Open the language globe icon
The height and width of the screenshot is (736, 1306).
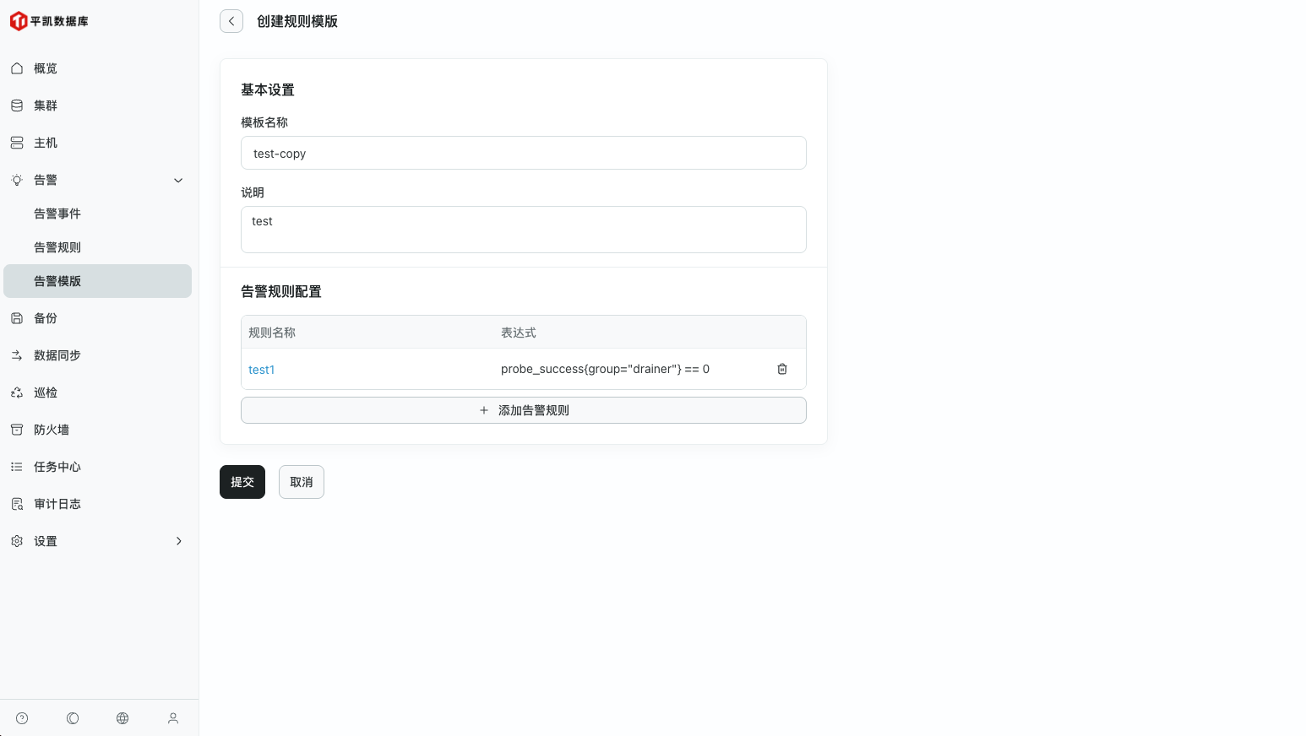pyautogui.click(x=122, y=718)
